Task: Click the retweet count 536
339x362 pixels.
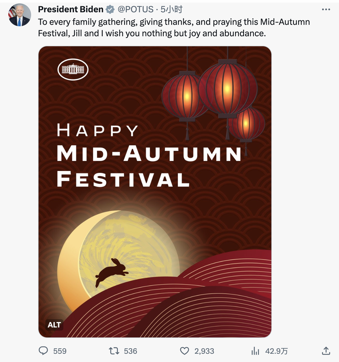Action: tap(130, 351)
